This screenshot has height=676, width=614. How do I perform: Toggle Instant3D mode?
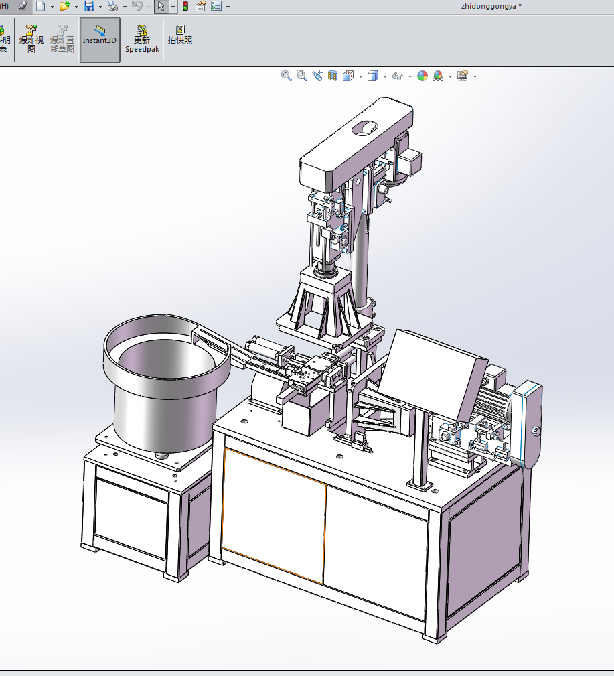pos(100,40)
